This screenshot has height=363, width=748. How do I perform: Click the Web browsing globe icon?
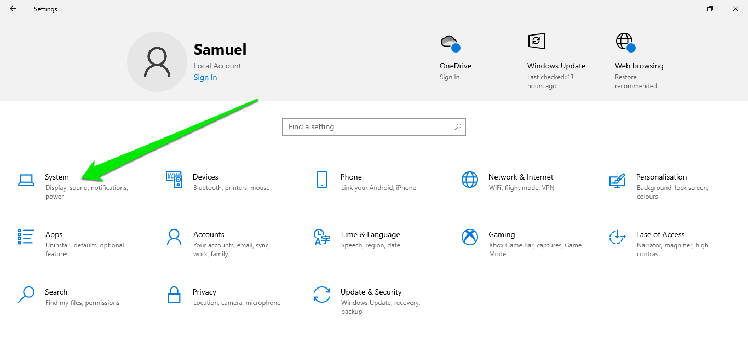[625, 42]
